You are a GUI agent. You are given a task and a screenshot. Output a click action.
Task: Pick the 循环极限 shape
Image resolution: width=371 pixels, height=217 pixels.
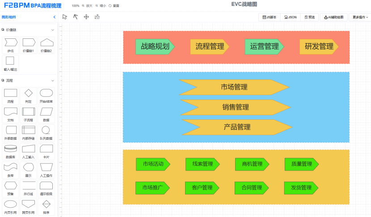point(46,188)
